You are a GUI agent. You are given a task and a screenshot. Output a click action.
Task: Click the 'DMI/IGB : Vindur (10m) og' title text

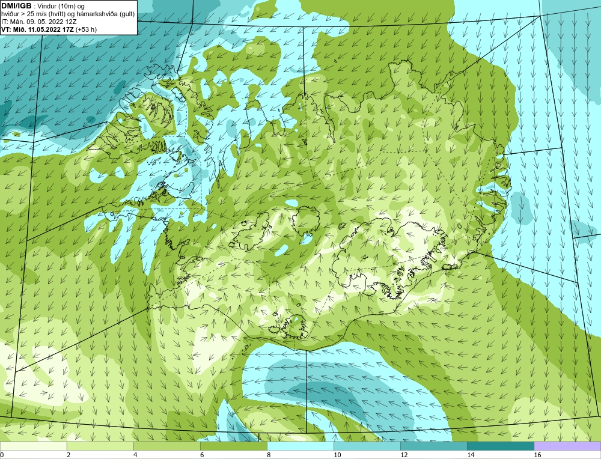(43, 6)
